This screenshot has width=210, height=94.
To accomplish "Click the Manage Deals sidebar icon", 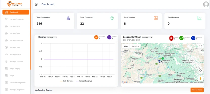I will tap(6, 33).
